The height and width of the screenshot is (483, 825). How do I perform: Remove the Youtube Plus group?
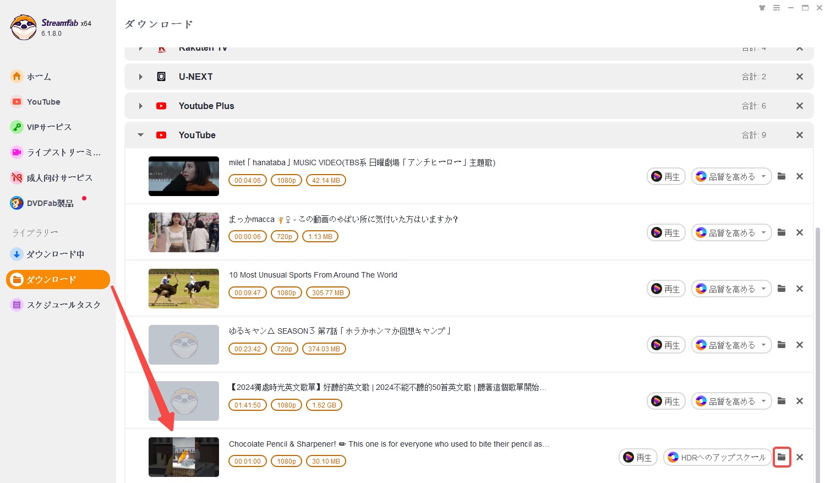tap(800, 106)
